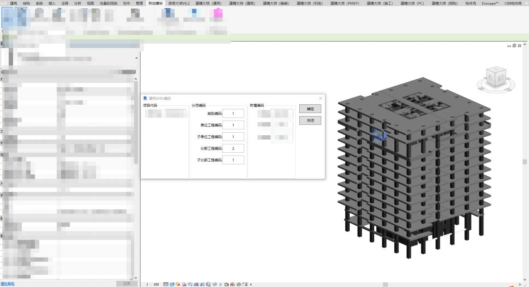Toggle Highlight Displacement Sets icon
Screen dimensions: 529x287
[x=239, y=284]
